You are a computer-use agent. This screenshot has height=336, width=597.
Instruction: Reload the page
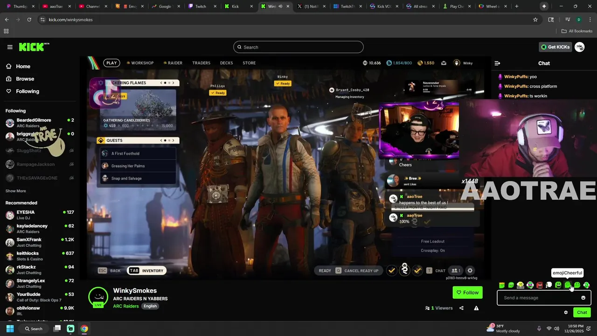point(29,20)
